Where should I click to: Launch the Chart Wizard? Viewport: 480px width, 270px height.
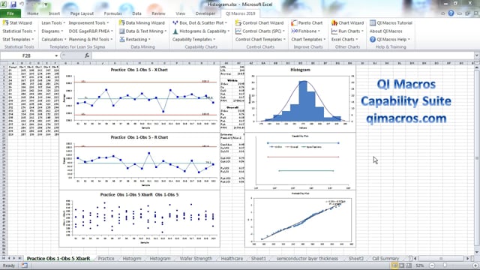click(347, 23)
